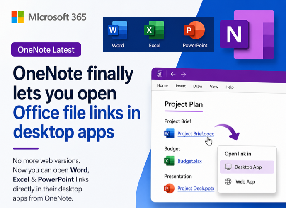The width and height of the screenshot is (286, 208).
Task: Click the OneNote icon in window title bar
Action: click(x=159, y=74)
